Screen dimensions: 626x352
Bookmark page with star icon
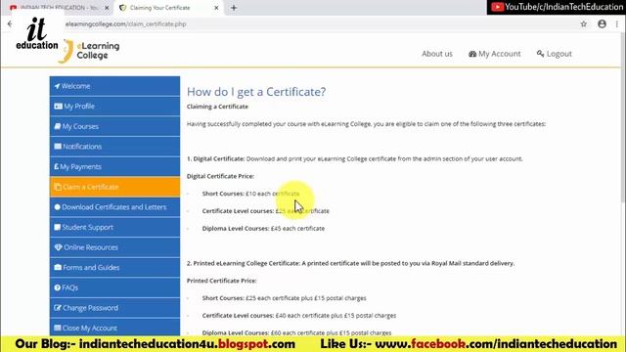pyautogui.click(x=584, y=23)
